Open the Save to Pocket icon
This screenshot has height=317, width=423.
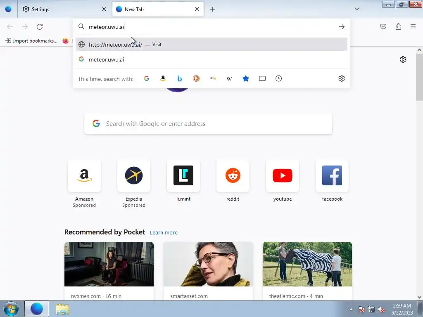click(x=383, y=26)
